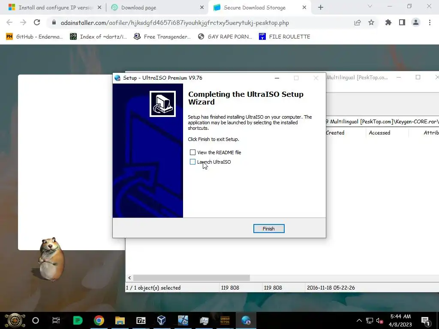Image resolution: width=439 pixels, height=329 pixels.
Task: Share this page icon in address bar
Action: [358, 23]
